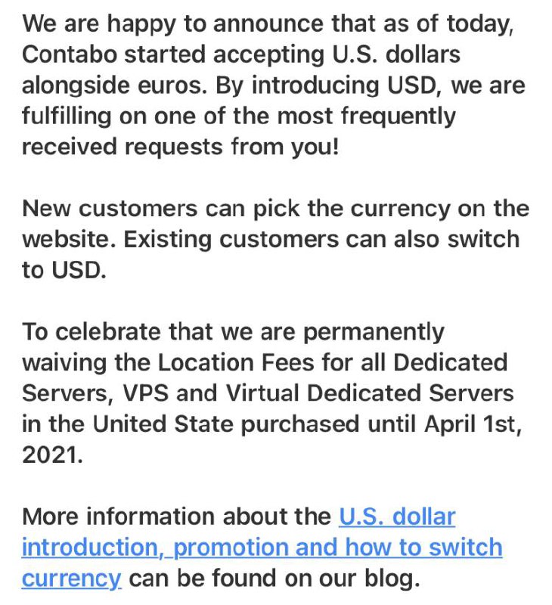552x605 pixels.
Task: Click "can be found on our blog." text
Action: (273, 579)
